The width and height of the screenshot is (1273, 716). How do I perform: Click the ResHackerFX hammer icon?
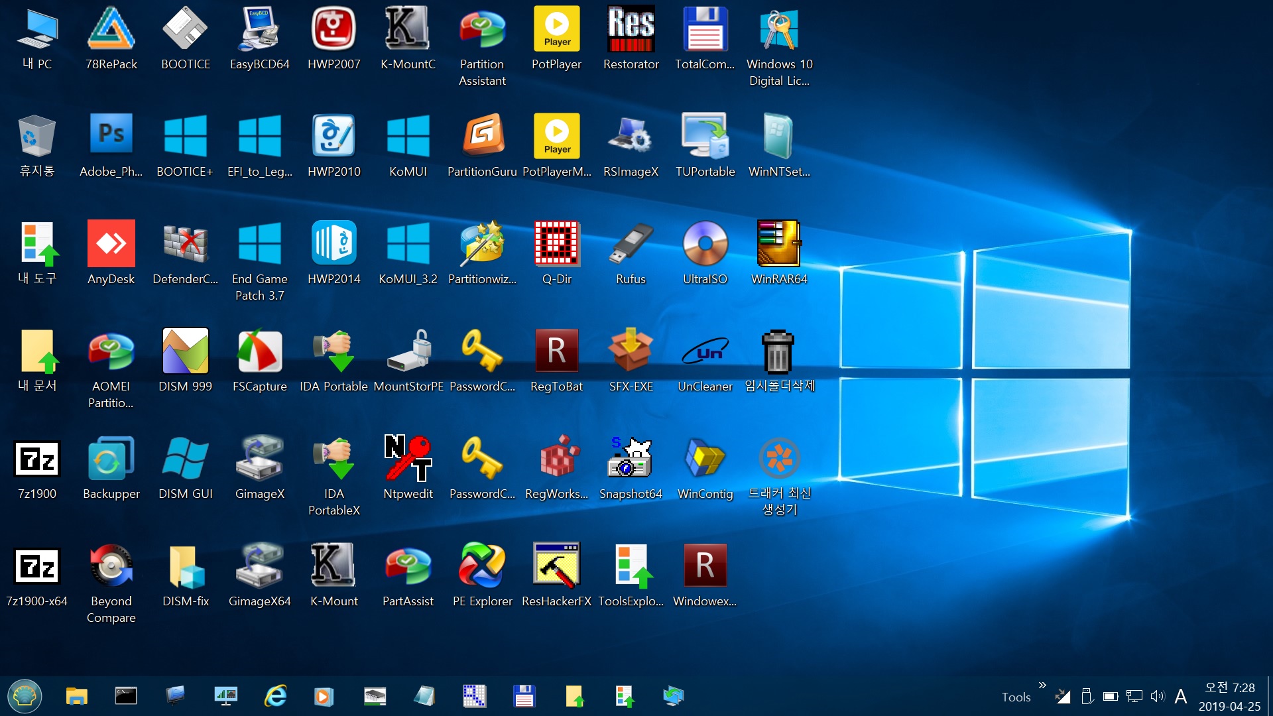click(556, 566)
